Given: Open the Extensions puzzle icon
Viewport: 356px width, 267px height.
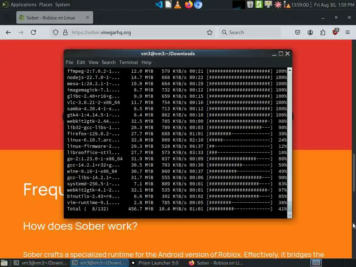Looking at the screenshot, I should coord(323,32).
